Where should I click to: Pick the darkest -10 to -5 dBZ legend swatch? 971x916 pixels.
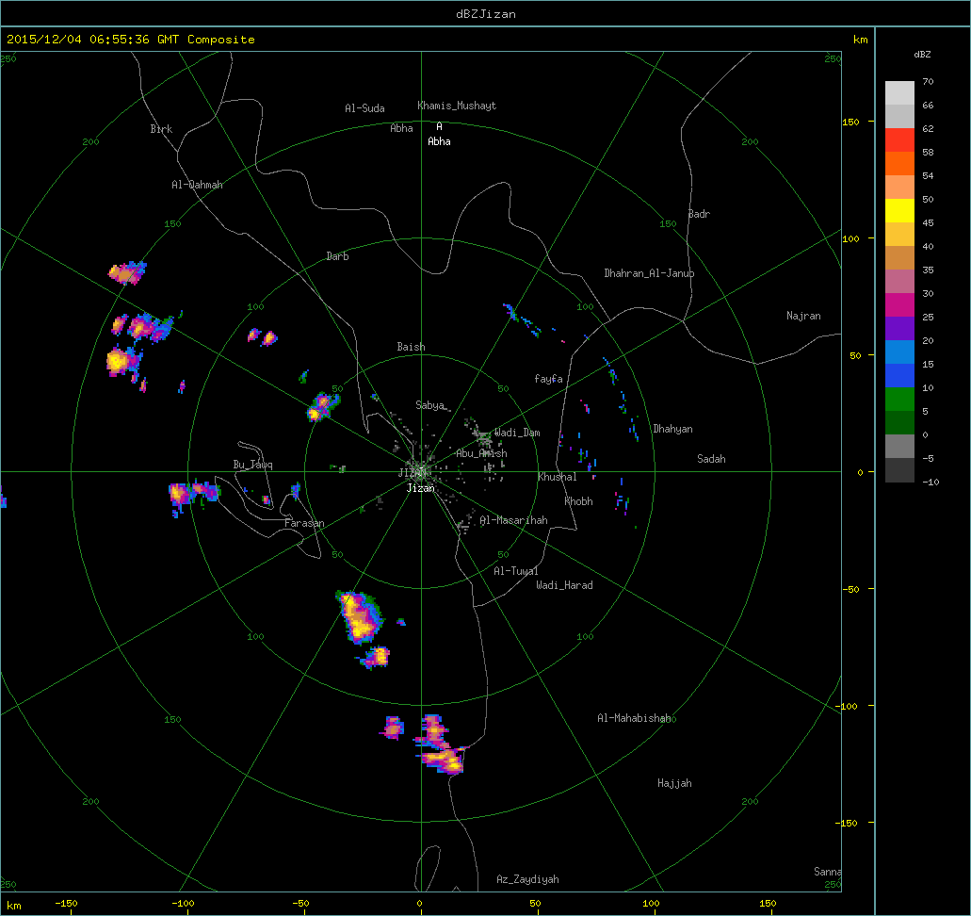(899, 469)
